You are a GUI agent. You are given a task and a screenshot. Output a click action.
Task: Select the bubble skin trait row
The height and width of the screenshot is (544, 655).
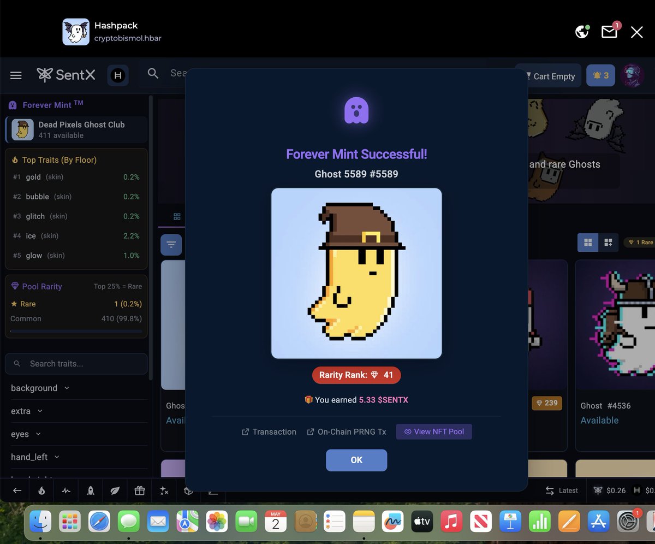76,197
